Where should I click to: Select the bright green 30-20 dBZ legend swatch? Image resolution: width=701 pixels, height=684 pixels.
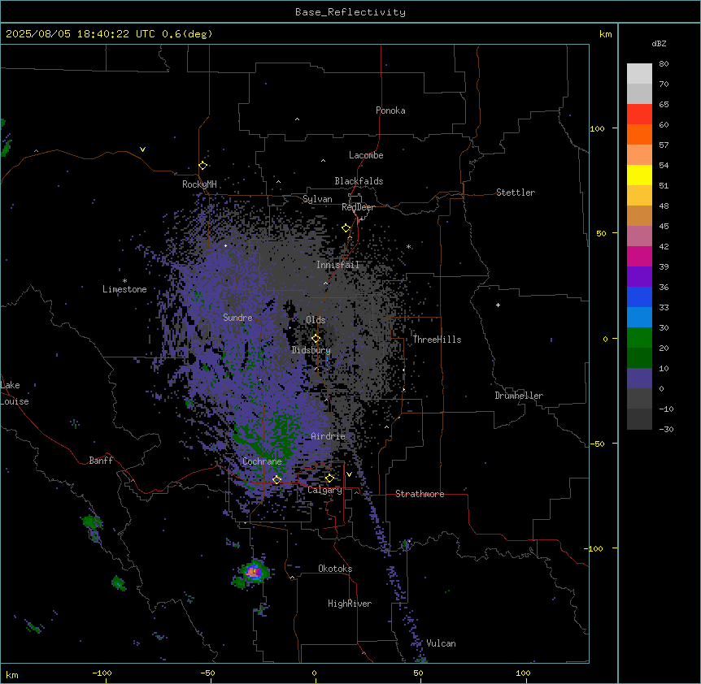tap(639, 338)
